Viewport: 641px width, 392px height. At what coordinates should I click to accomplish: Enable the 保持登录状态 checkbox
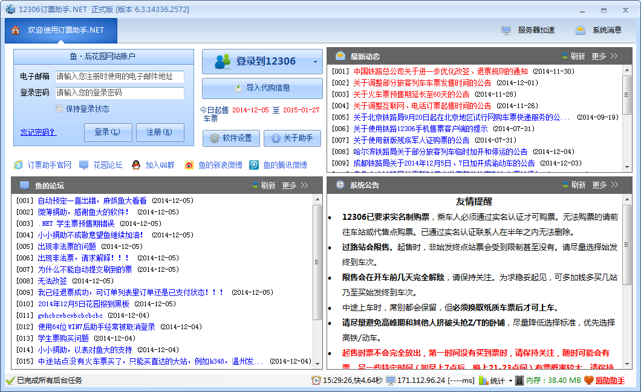pos(59,109)
